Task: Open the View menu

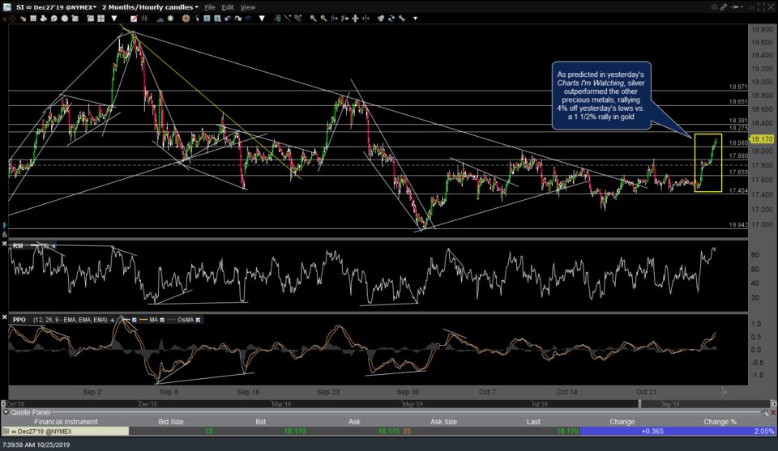Action: 248,7
